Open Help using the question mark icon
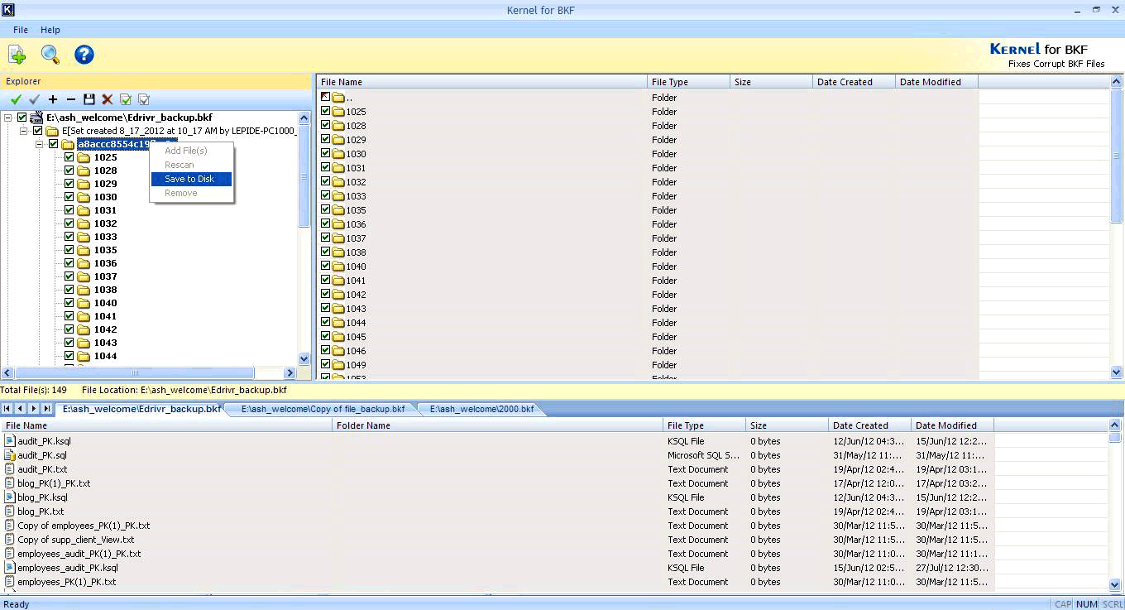Image resolution: width=1125 pixels, height=610 pixels. [x=84, y=55]
